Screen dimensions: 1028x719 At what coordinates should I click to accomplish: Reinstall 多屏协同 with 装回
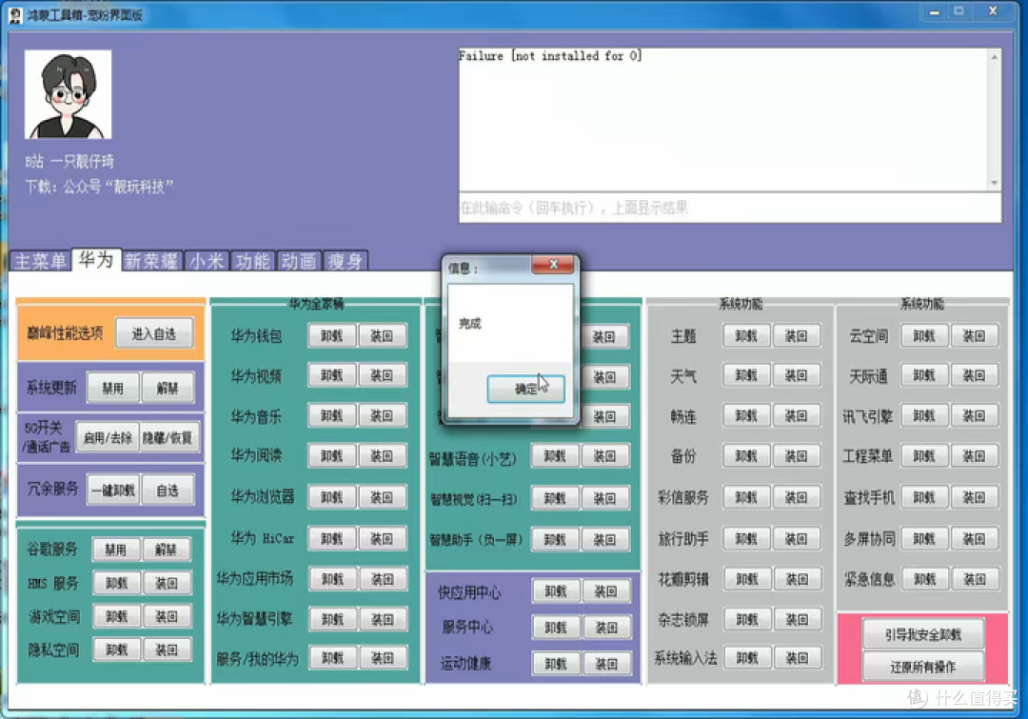[x=974, y=539]
